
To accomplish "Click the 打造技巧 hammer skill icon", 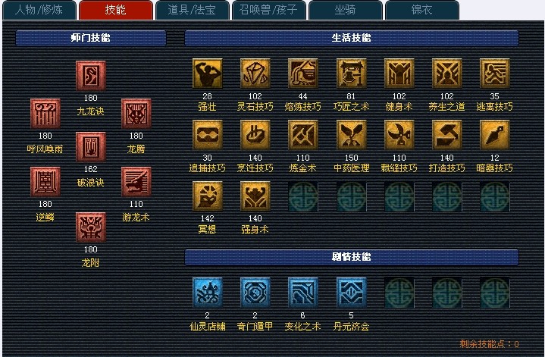I will 447,135.
